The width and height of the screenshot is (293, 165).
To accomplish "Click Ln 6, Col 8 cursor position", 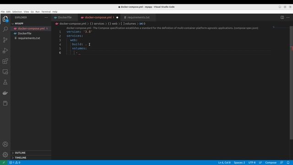I will coord(224,163).
